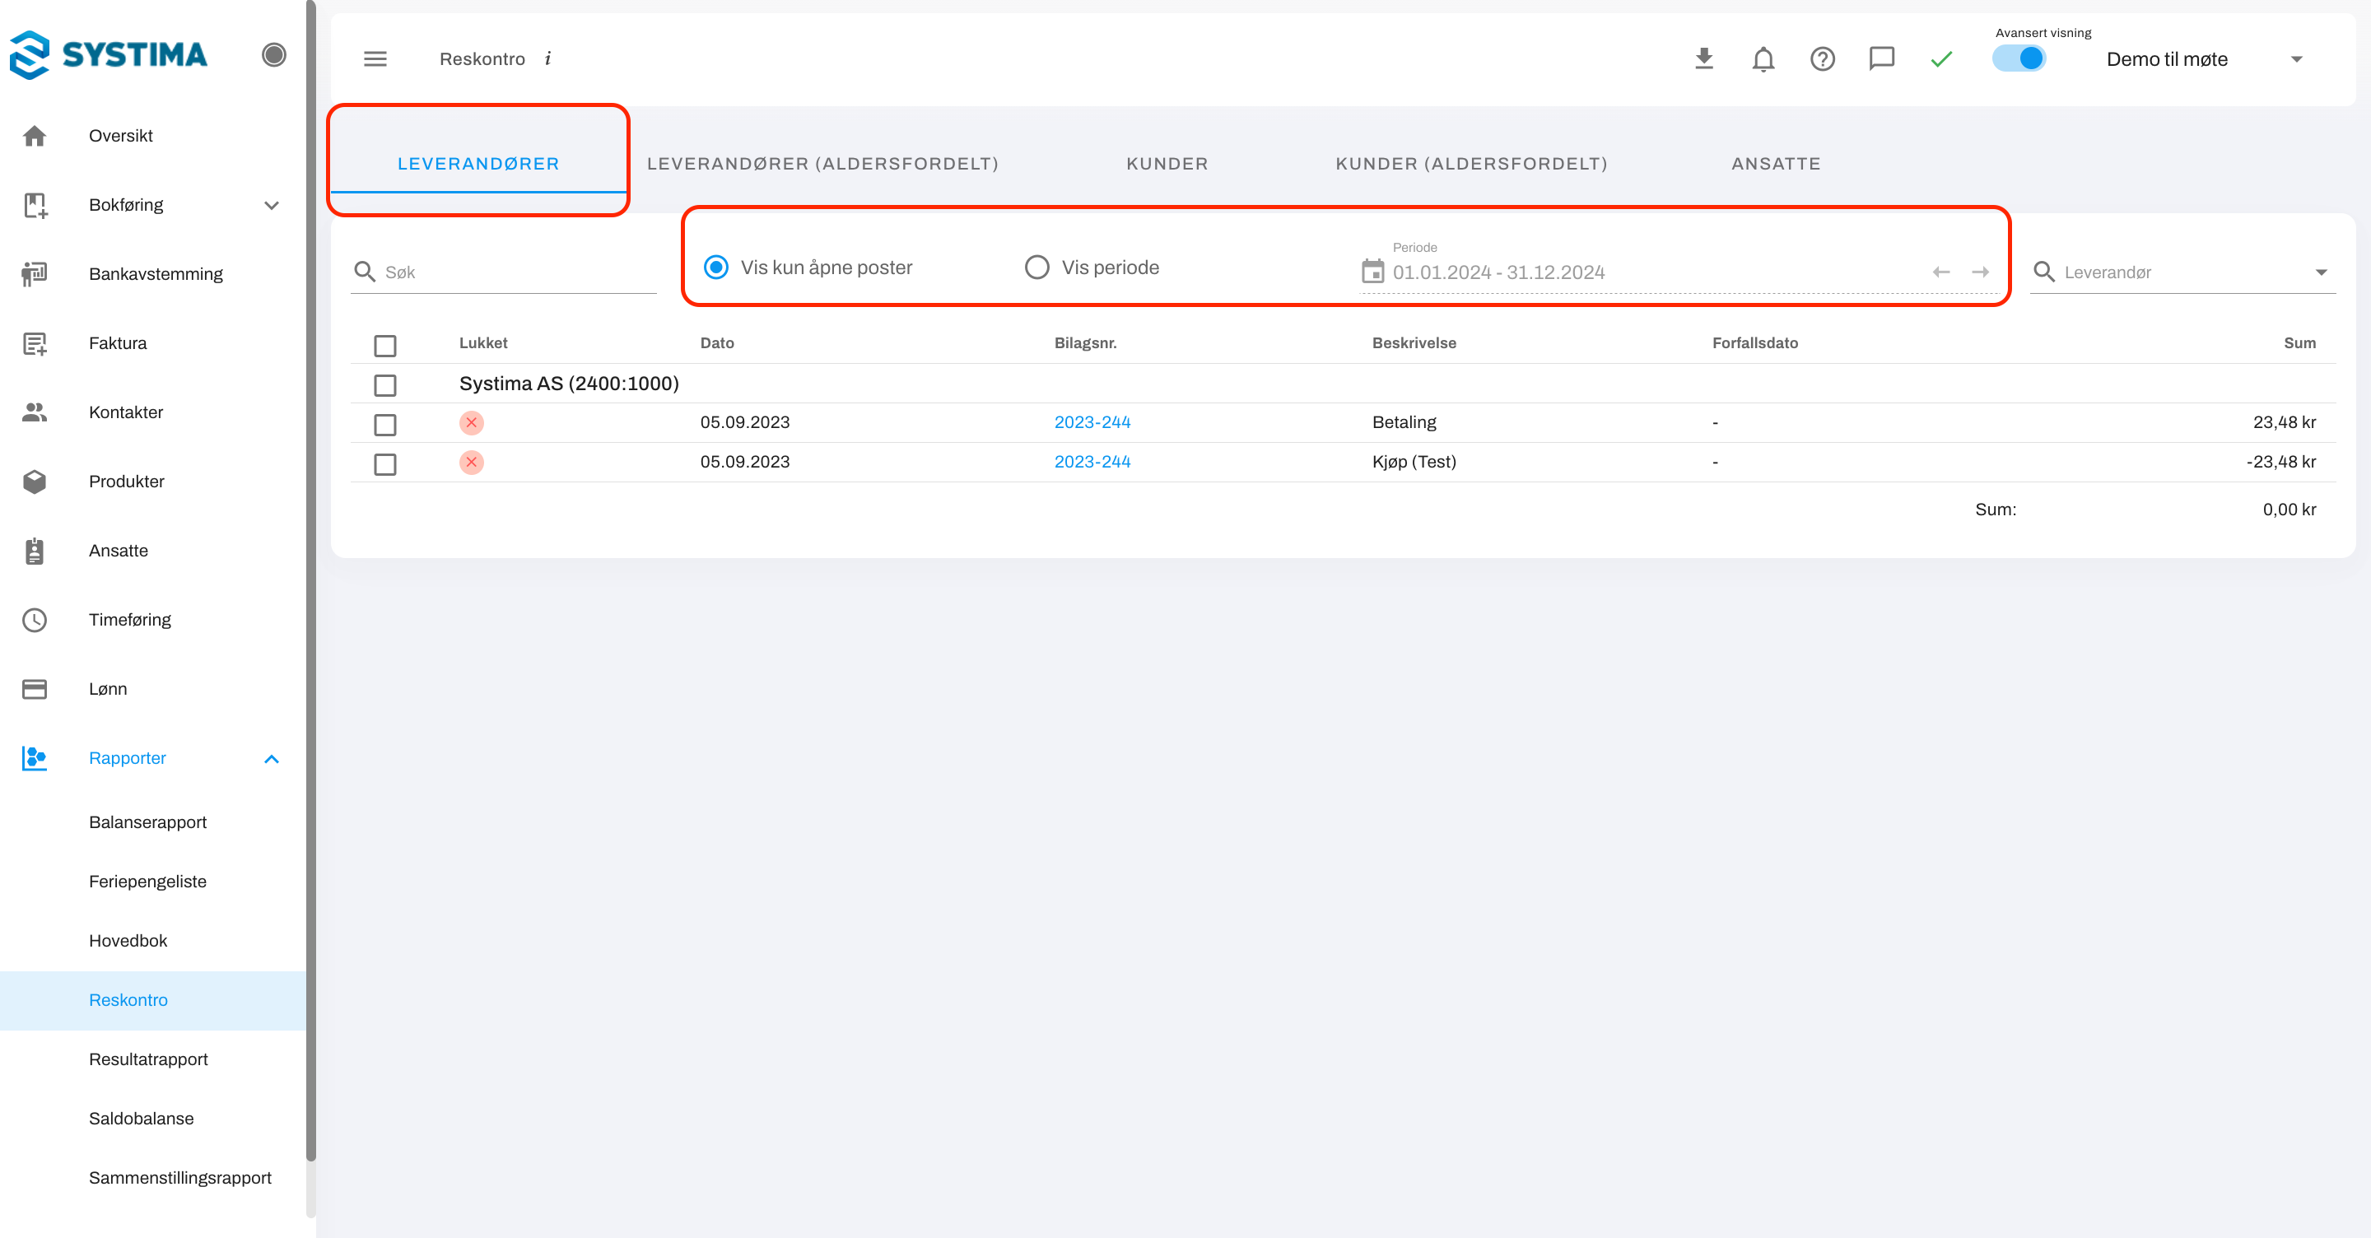Click the hamburger menu icon

pyautogui.click(x=375, y=59)
